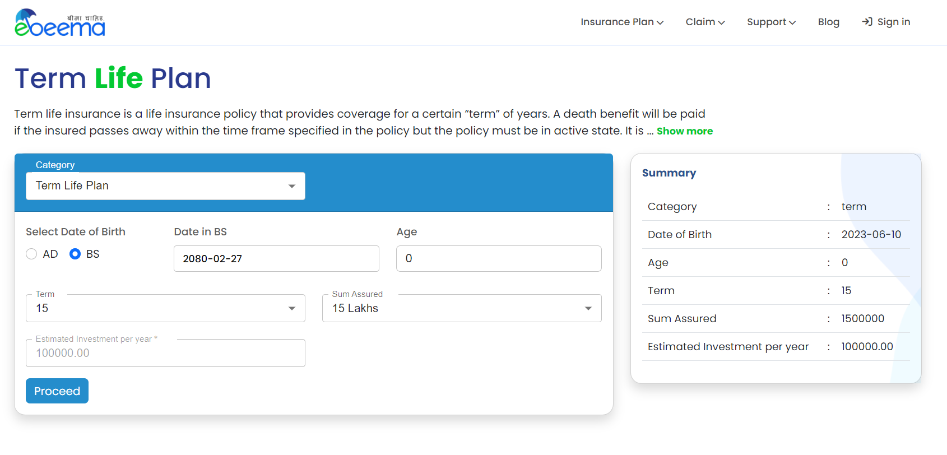
Task: Select the BS date radio button
Action: (75, 254)
